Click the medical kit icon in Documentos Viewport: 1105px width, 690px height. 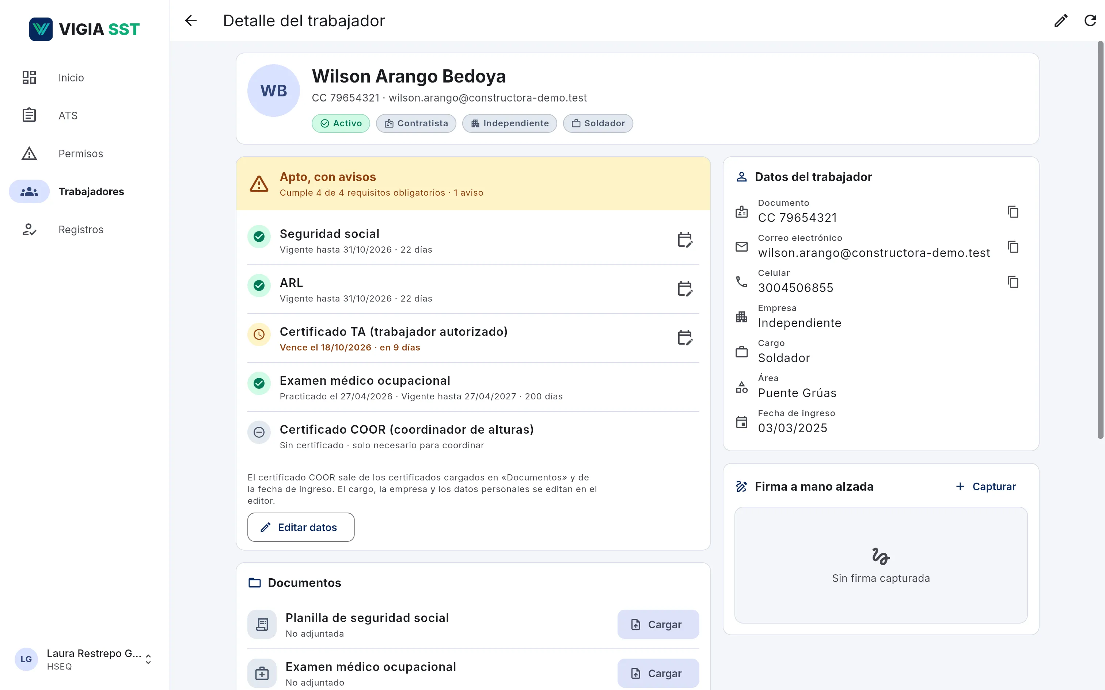(262, 673)
